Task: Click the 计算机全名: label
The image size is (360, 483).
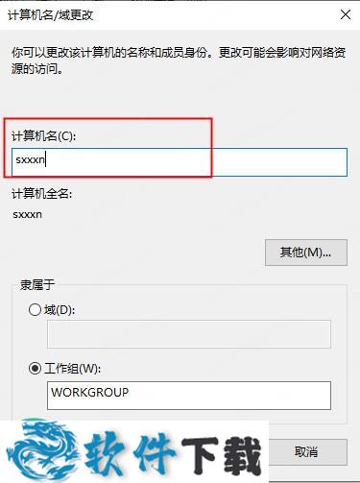Action: pos(42,194)
